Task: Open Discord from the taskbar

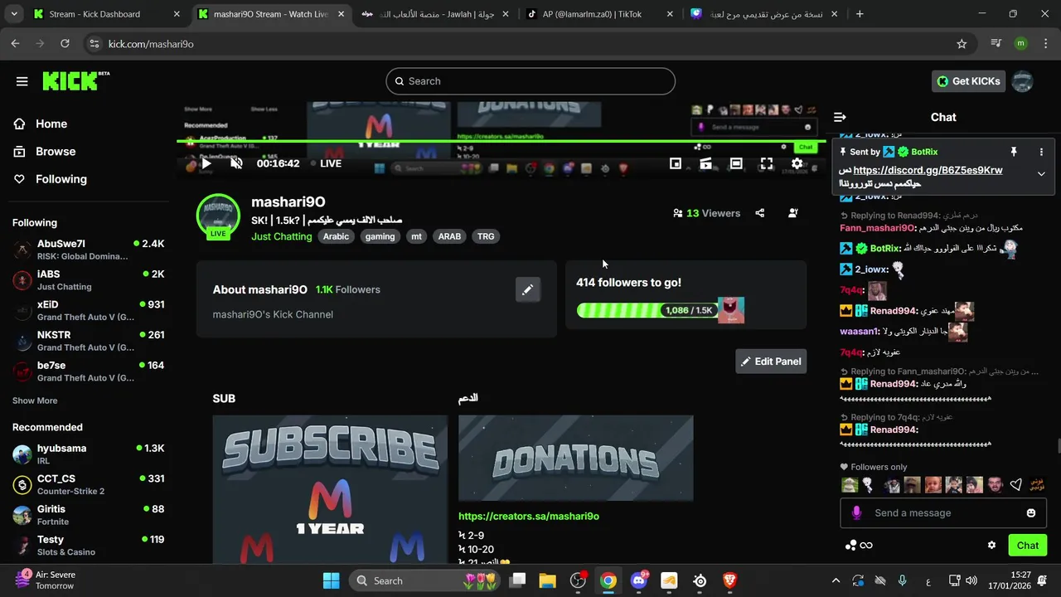Action: [x=639, y=580]
